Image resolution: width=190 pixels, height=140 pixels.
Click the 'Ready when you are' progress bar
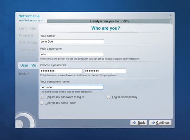[x=109, y=21]
